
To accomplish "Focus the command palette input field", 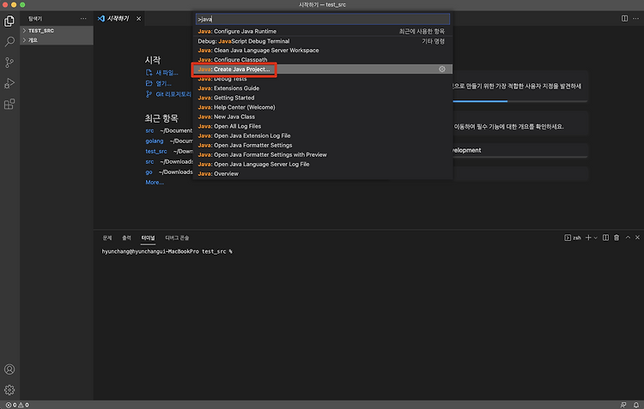I will coord(323,19).
